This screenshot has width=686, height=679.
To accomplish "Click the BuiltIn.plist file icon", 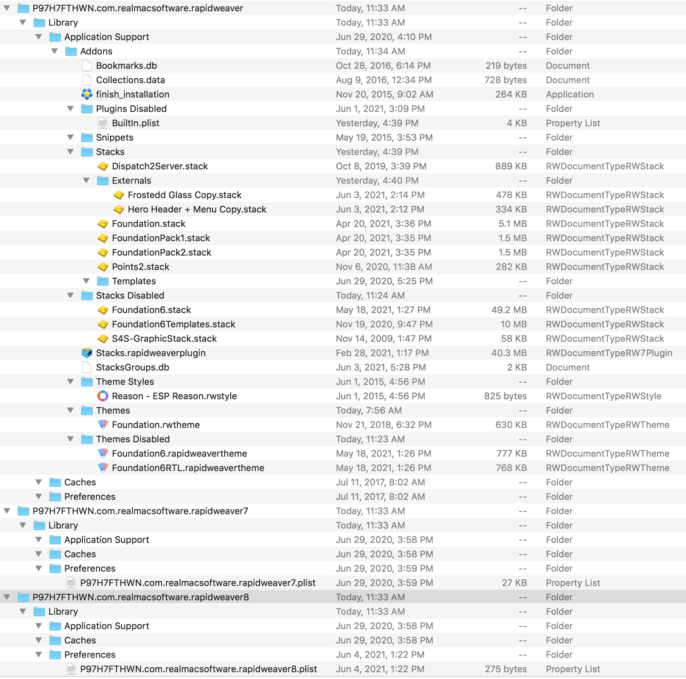I will [x=103, y=123].
